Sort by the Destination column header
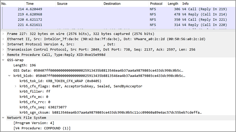Viewport: 236px width, 132px height. [x=126, y=3]
